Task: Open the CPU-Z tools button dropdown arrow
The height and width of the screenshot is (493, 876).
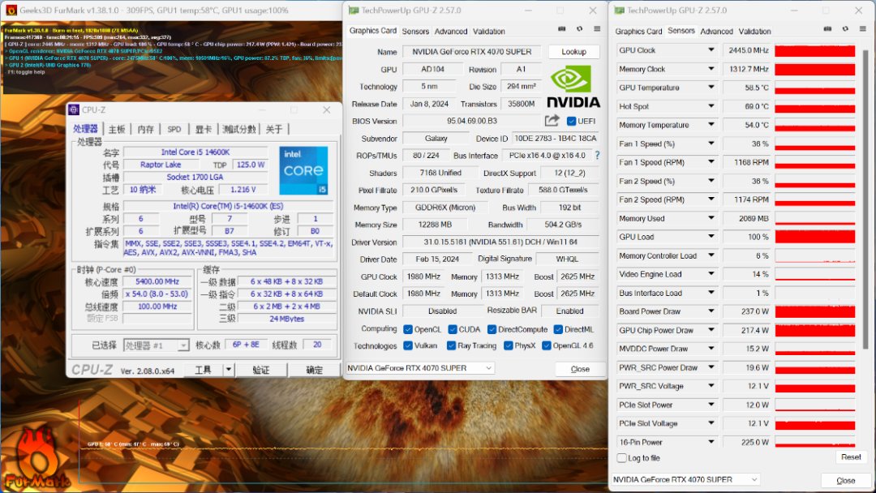Action: click(228, 370)
